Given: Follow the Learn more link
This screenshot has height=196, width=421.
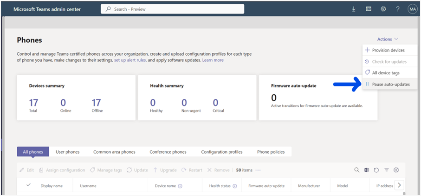Looking at the screenshot, I should tap(213, 60).
